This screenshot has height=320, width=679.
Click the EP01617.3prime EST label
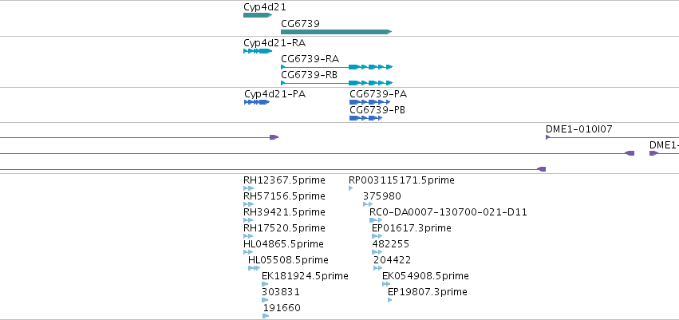pyautogui.click(x=412, y=227)
